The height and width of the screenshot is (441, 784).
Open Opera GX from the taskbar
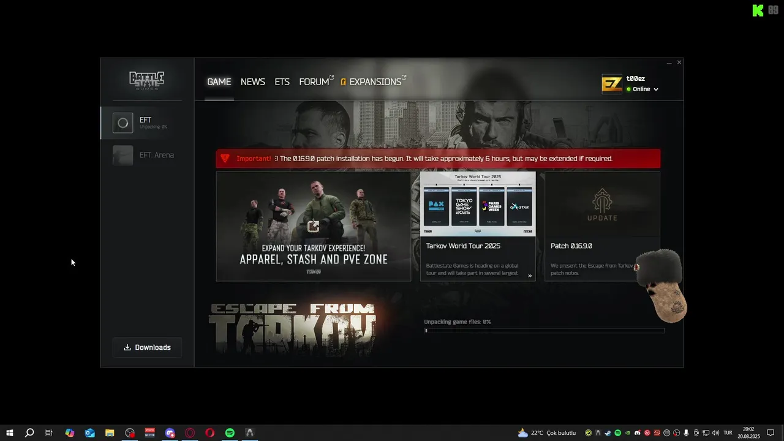(x=190, y=433)
